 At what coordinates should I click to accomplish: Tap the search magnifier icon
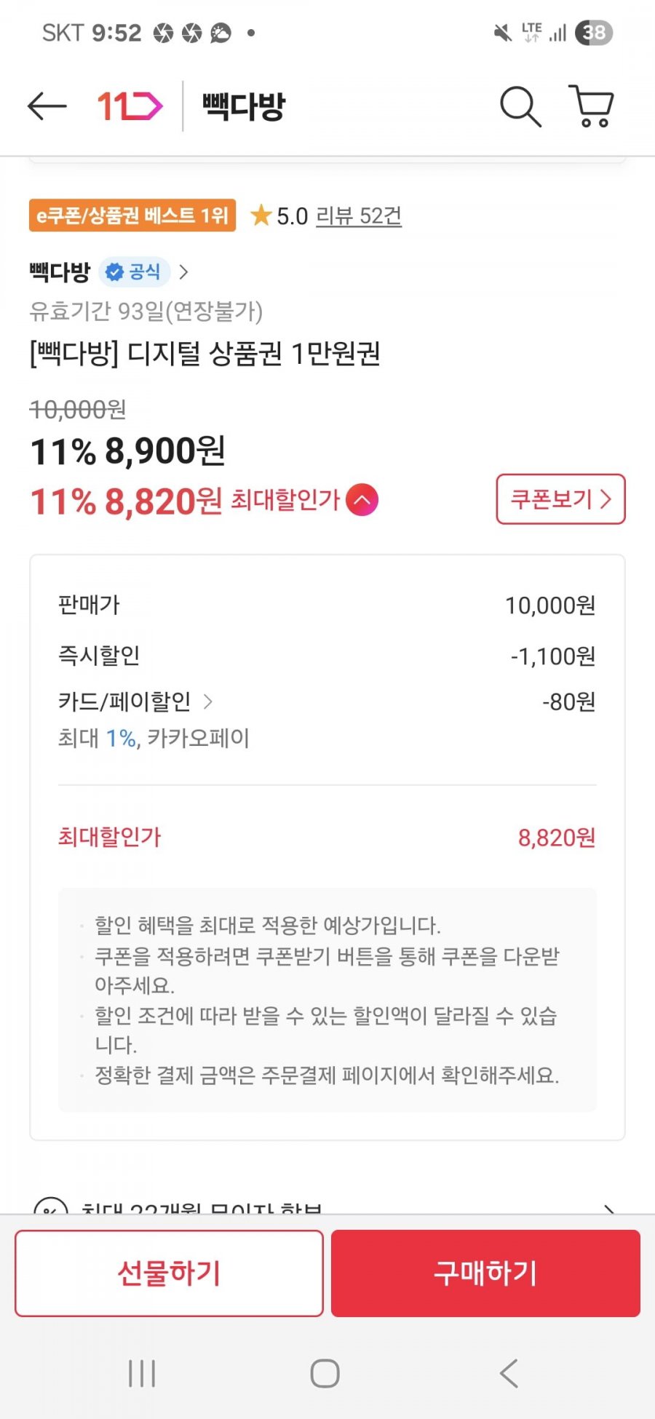520,106
